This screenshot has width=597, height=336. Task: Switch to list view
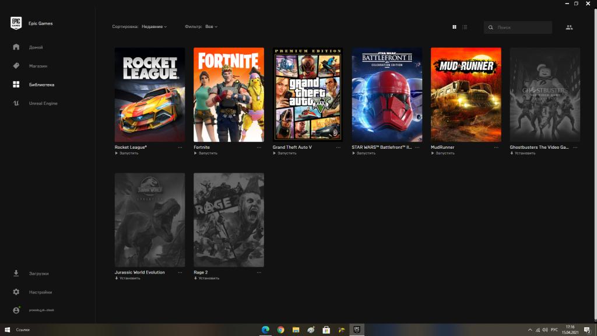(465, 27)
